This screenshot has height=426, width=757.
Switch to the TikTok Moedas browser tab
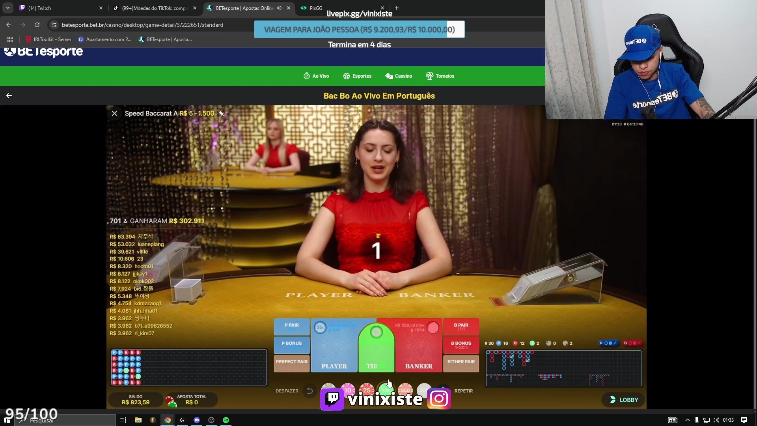click(155, 8)
